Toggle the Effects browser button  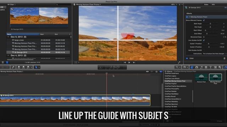point(192,67)
